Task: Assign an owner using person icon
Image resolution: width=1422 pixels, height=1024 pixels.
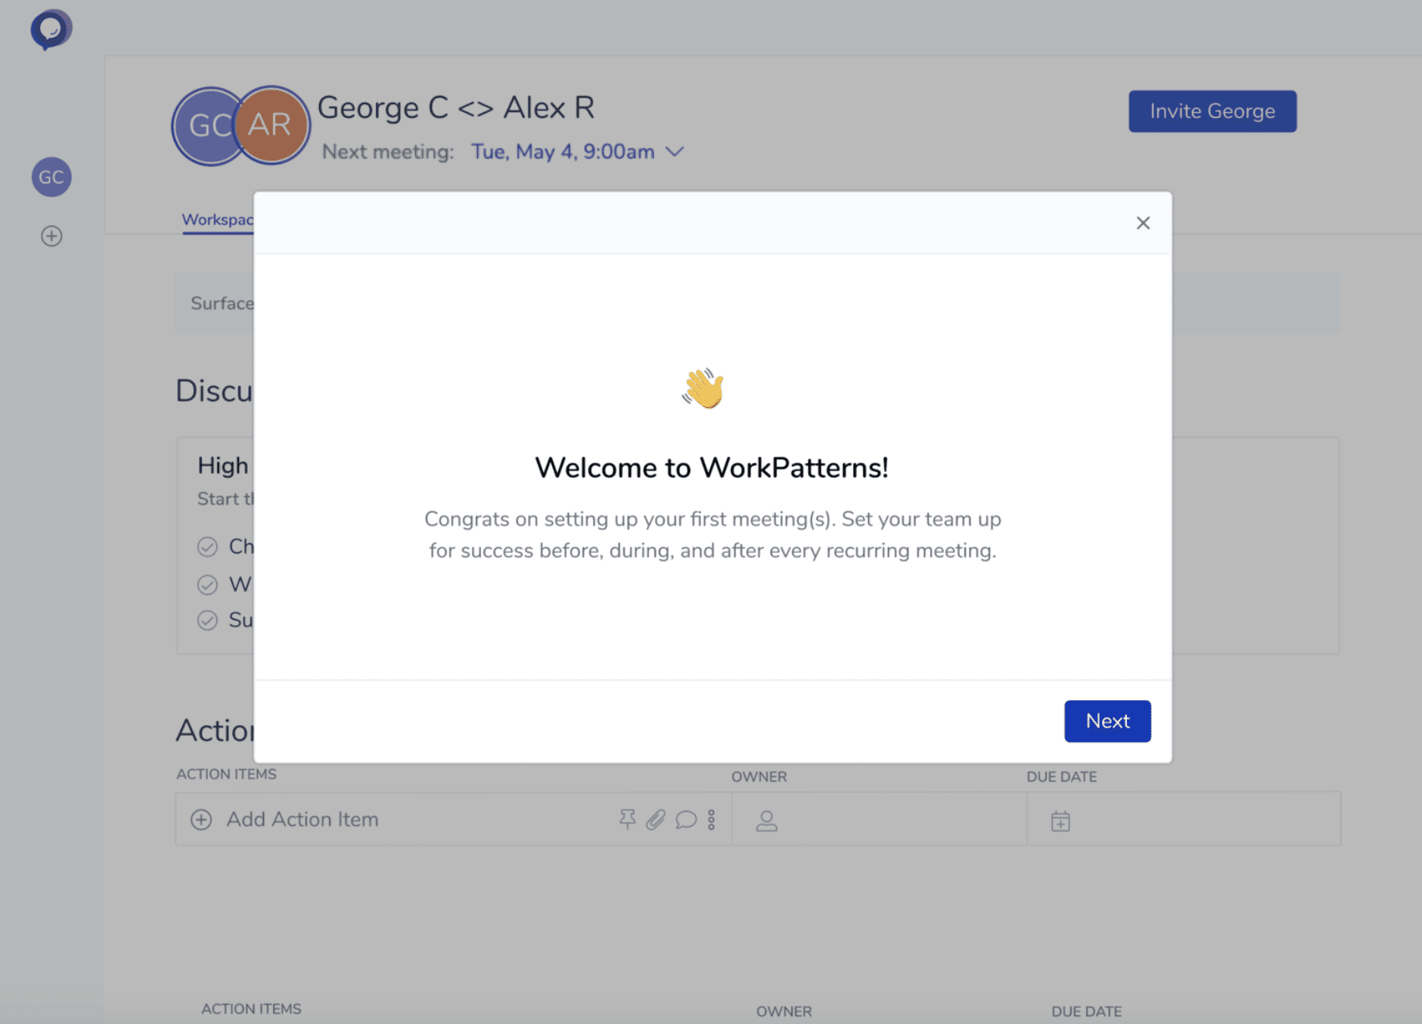Action: coord(766,820)
